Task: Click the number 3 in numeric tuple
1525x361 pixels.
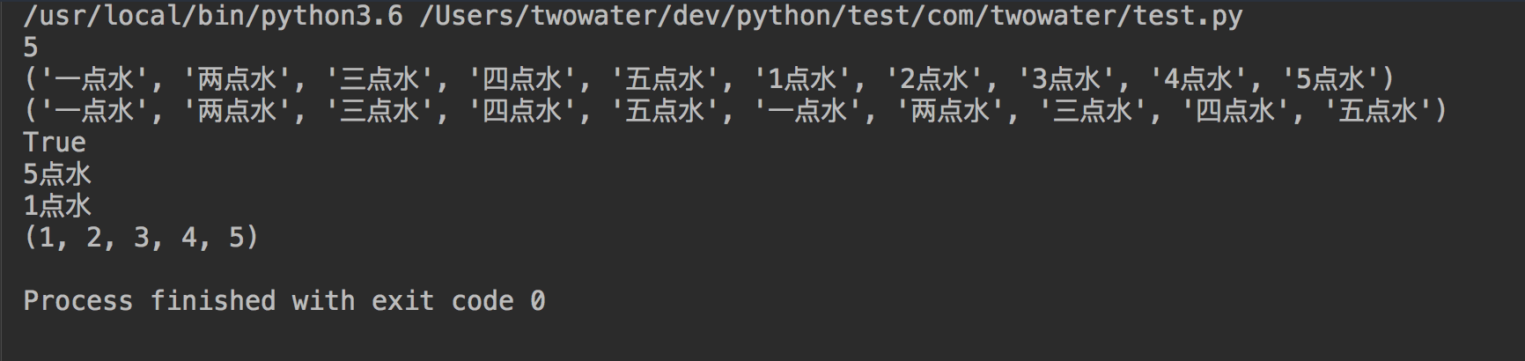Action: pyautogui.click(x=142, y=237)
